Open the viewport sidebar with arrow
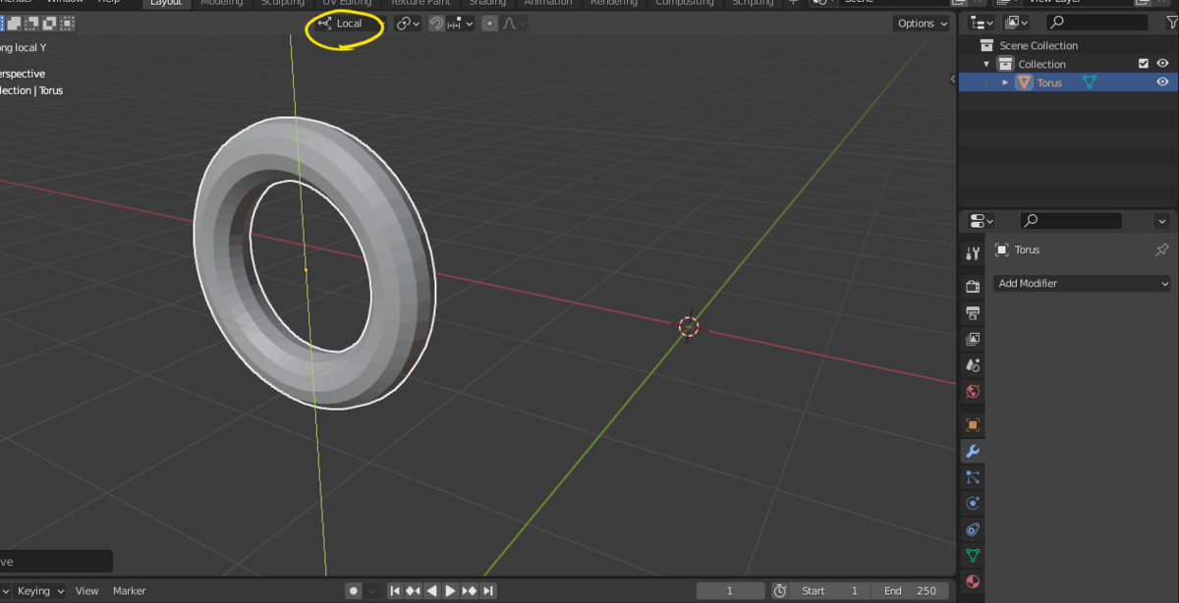 pos(951,79)
